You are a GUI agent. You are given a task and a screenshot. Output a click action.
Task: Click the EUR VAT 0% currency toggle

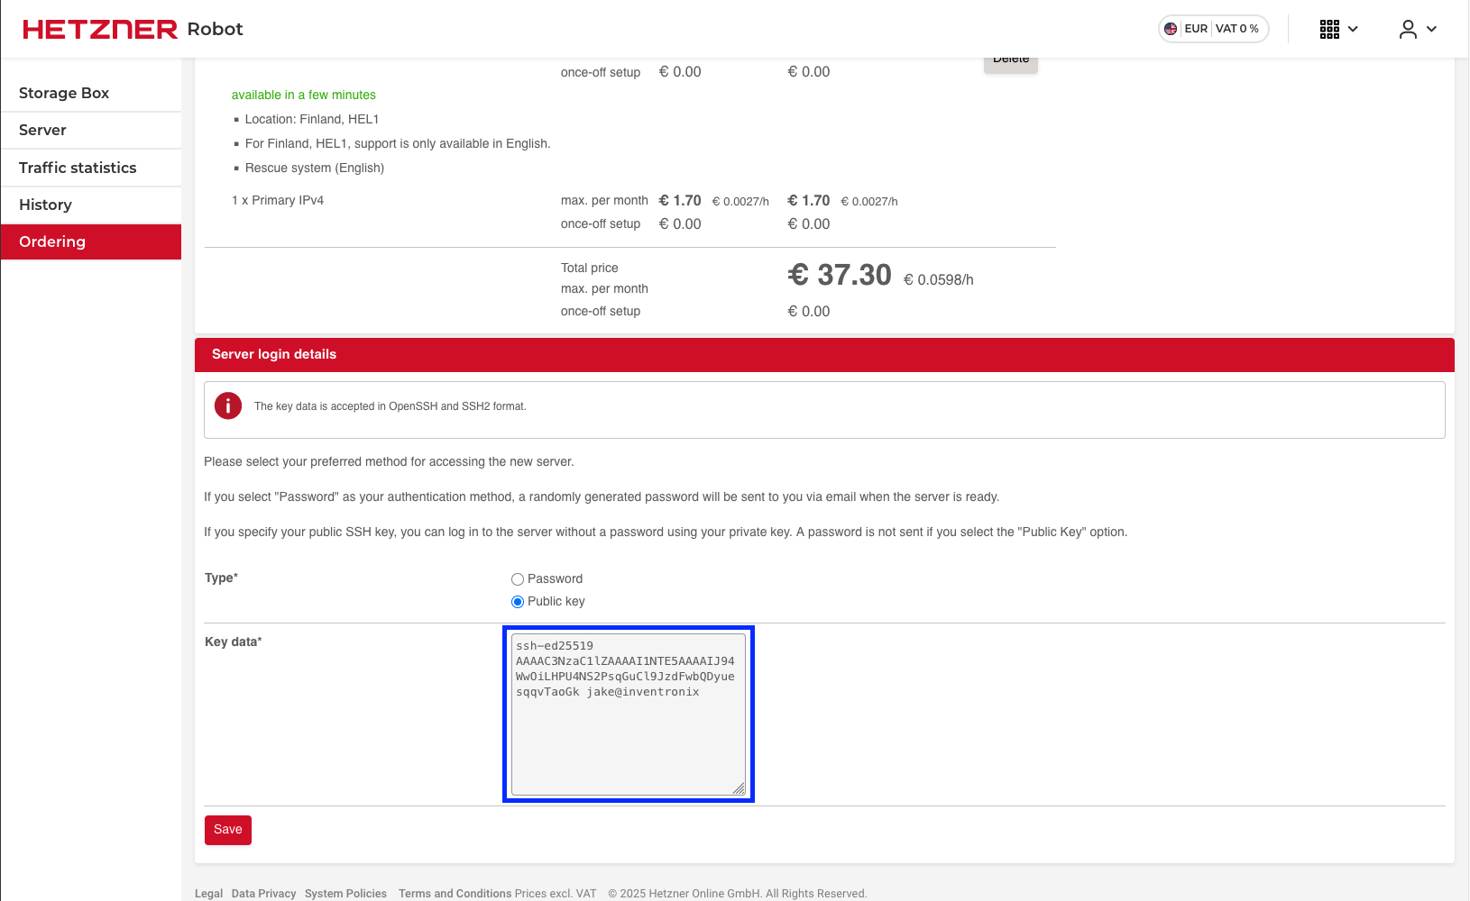(x=1213, y=28)
